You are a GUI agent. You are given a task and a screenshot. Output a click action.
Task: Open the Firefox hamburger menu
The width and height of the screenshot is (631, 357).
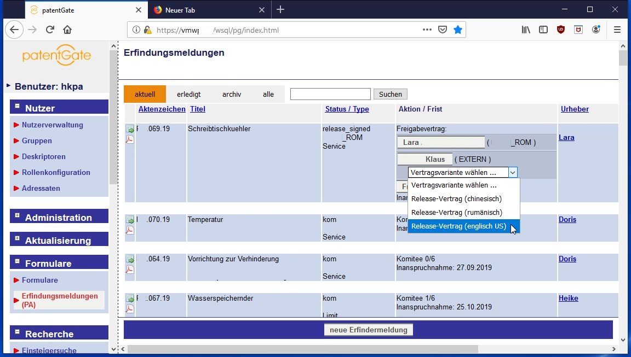click(x=617, y=30)
